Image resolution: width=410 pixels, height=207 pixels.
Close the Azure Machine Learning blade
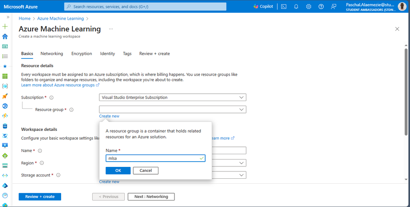pyautogui.click(x=397, y=29)
